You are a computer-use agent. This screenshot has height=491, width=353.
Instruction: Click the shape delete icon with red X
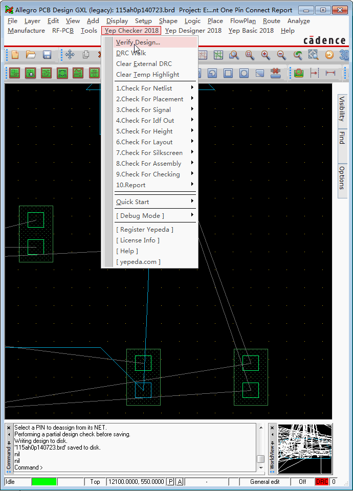click(x=276, y=73)
